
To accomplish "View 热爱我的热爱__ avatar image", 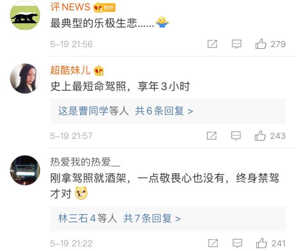I will (x=25, y=170).
